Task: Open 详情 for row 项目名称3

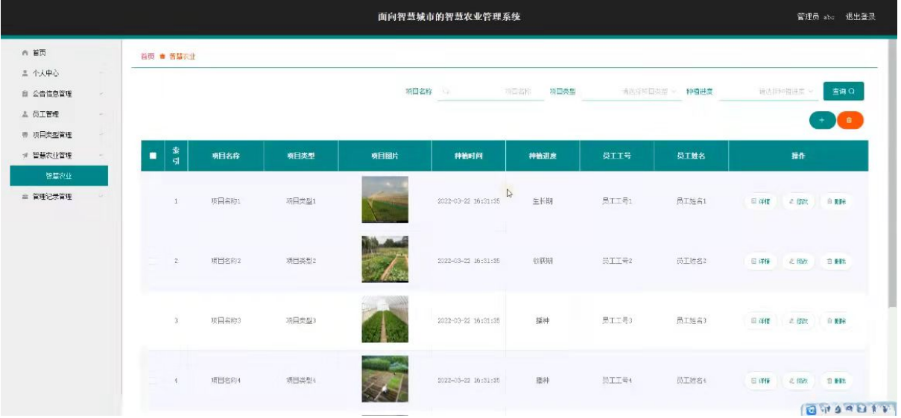Action: pos(761,321)
